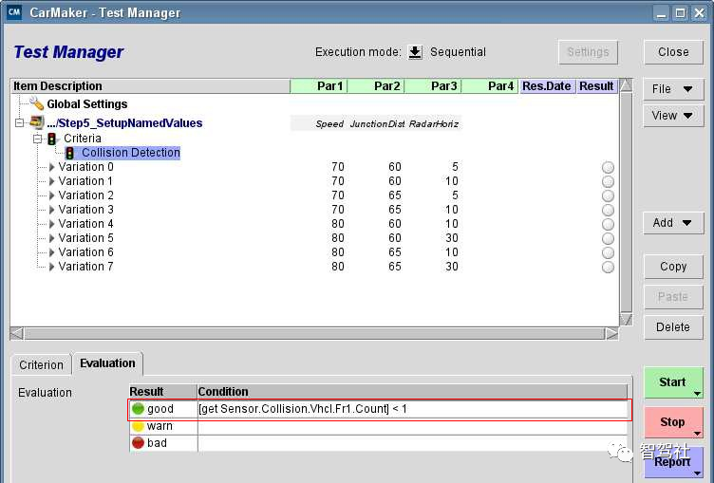Select the Global Settings row
Viewport: 714px width, 483px height.
tap(87, 103)
